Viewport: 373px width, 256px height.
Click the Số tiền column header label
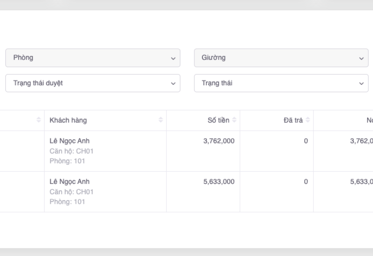pos(218,121)
